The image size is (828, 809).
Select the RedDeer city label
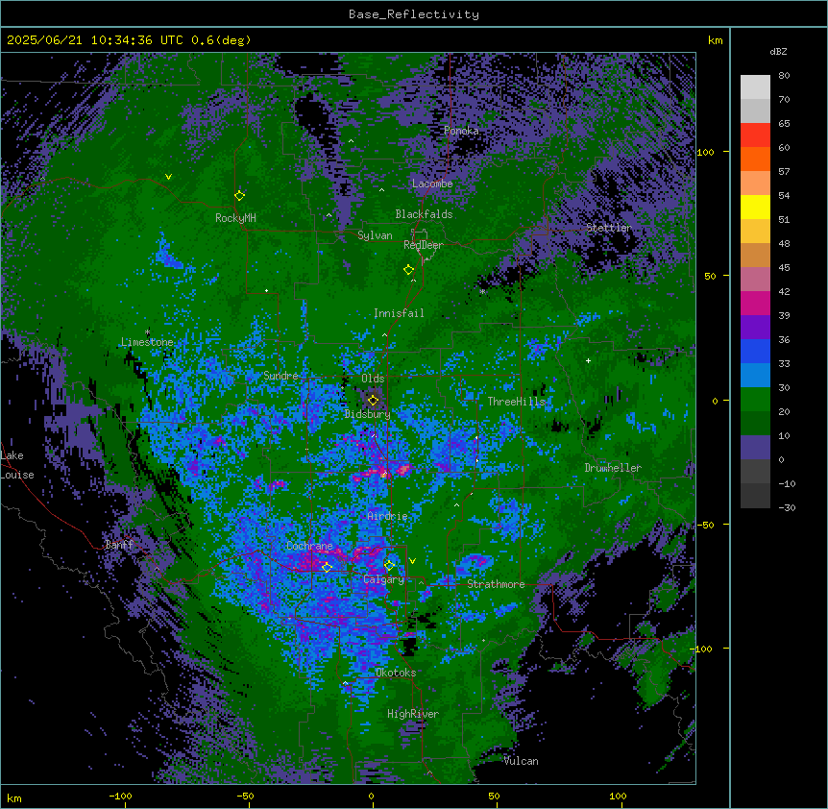(x=424, y=245)
